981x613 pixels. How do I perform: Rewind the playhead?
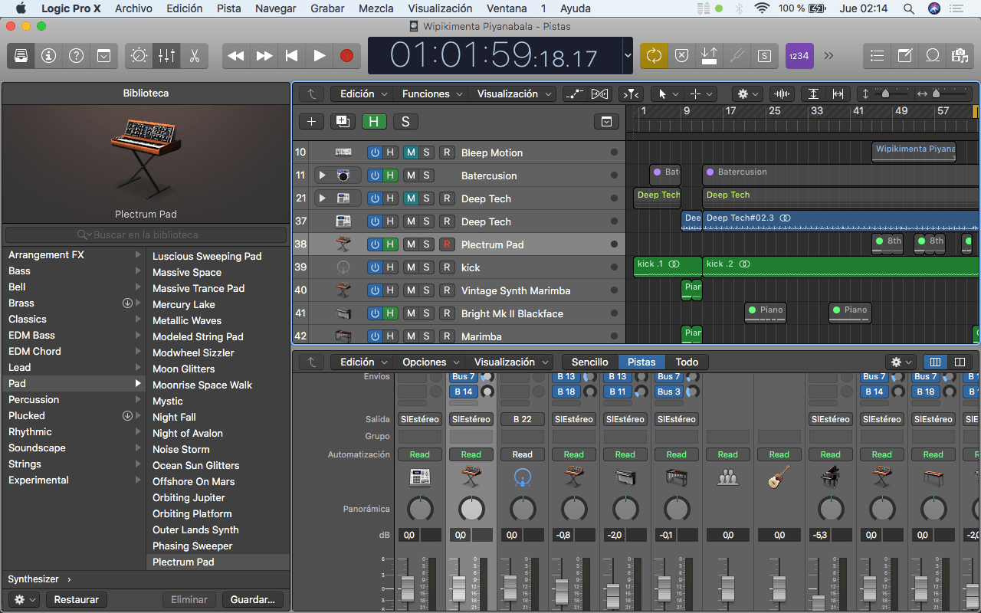click(236, 56)
